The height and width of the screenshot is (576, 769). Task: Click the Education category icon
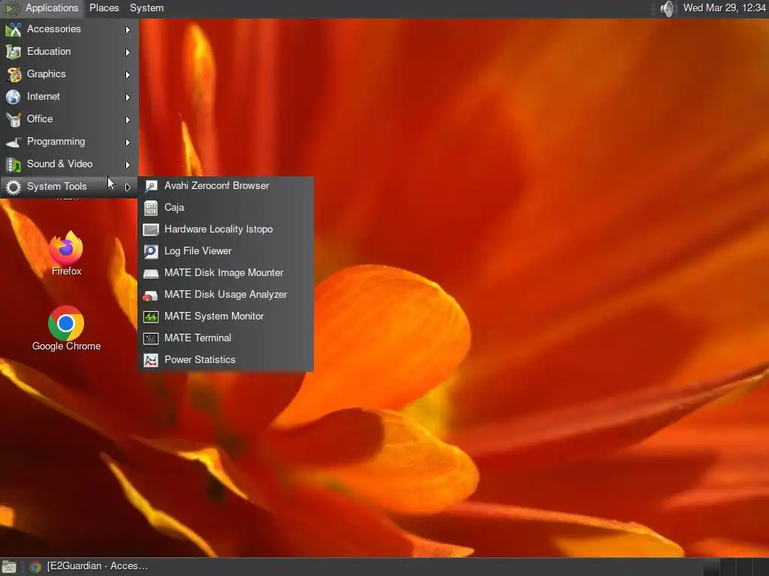pos(14,52)
